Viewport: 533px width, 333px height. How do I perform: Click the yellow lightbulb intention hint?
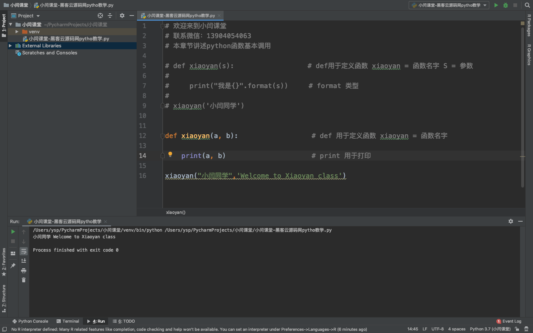tap(170, 154)
